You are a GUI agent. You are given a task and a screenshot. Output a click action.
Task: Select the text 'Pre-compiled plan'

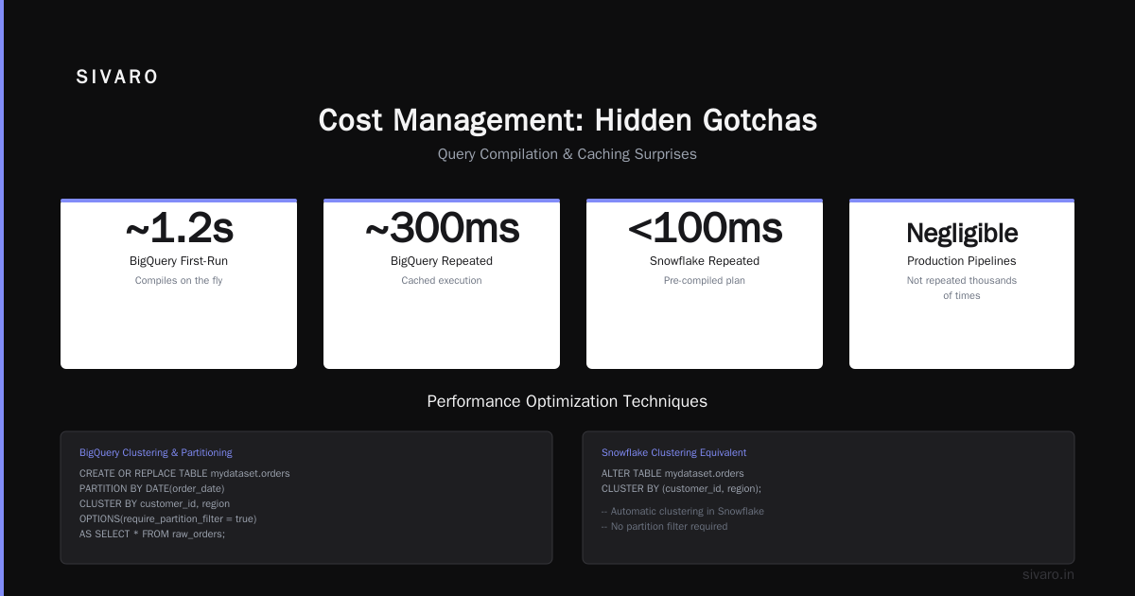pyautogui.click(x=705, y=281)
